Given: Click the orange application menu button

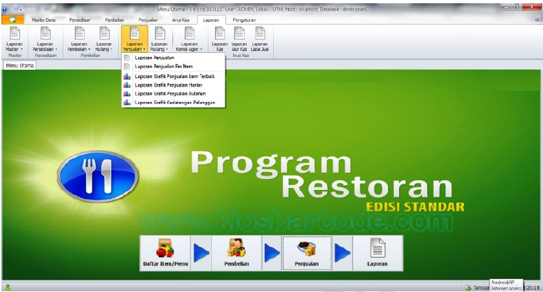Looking at the screenshot, I should tap(12, 20).
